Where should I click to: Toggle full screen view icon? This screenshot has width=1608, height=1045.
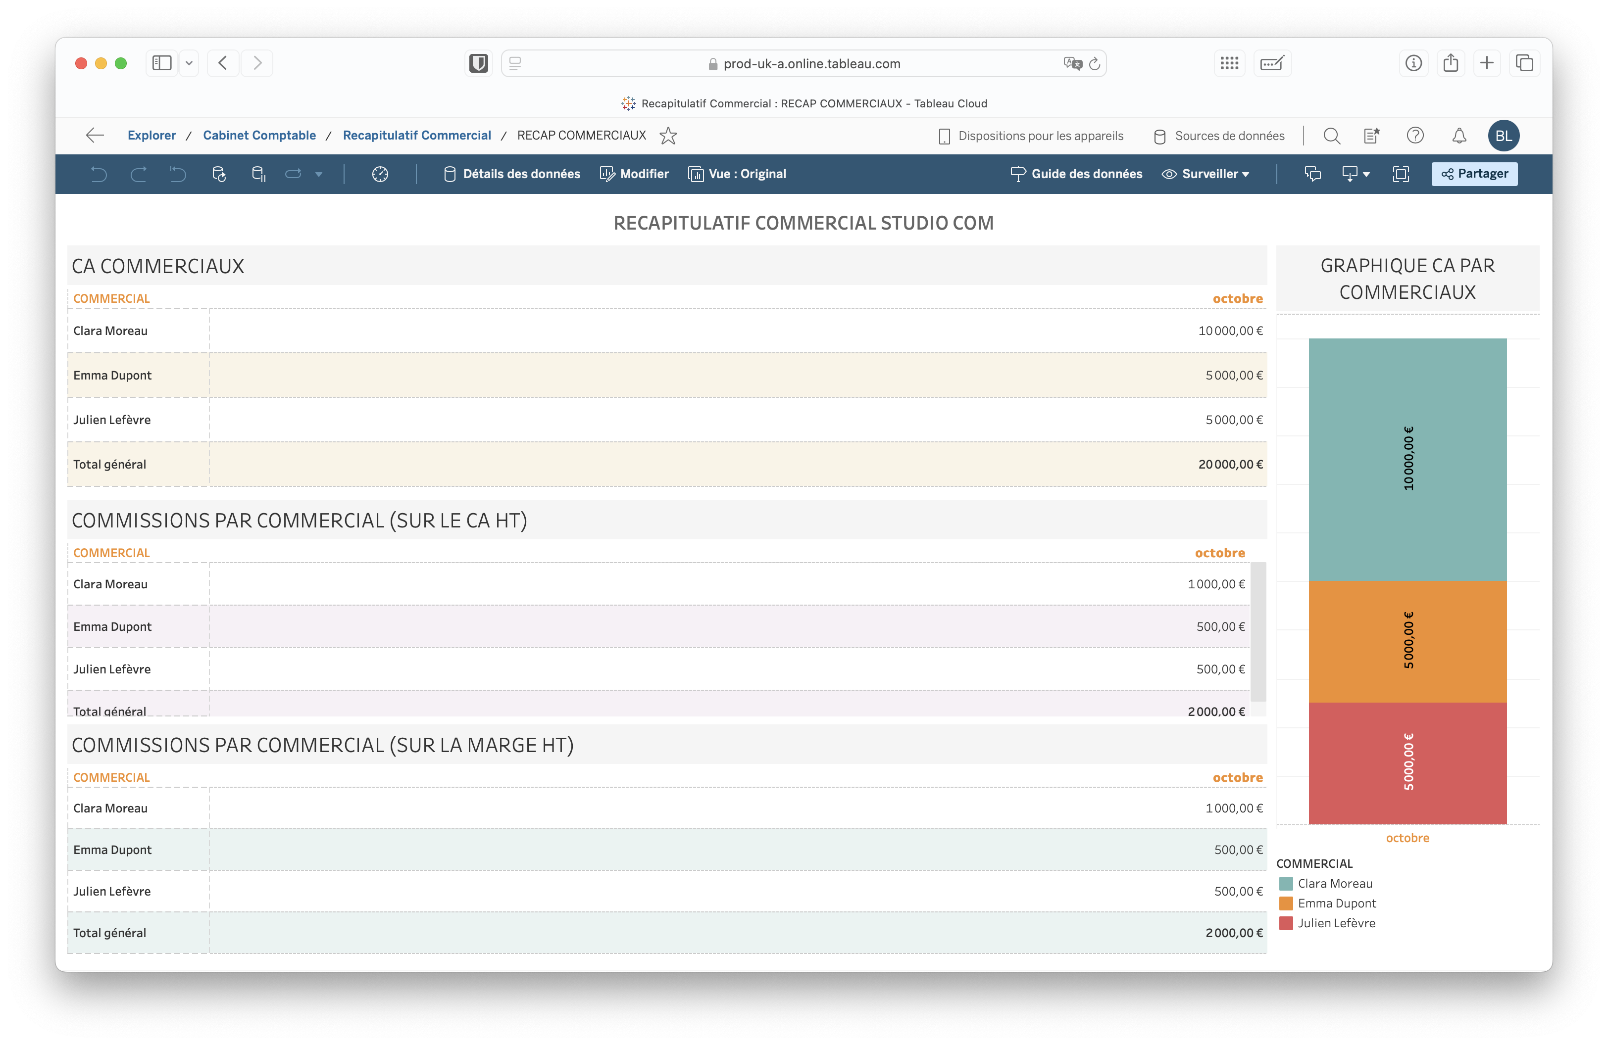tap(1401, 174)
